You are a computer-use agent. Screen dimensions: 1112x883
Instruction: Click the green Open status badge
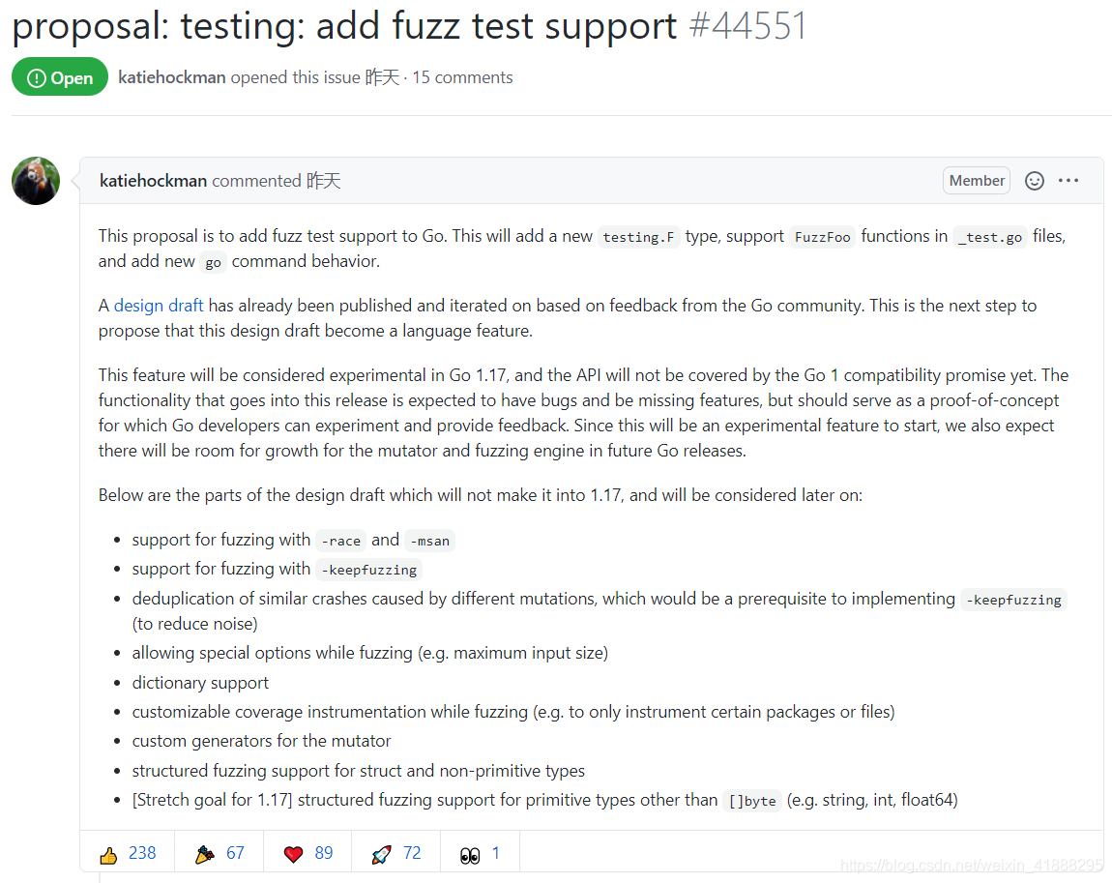[60, 76]
